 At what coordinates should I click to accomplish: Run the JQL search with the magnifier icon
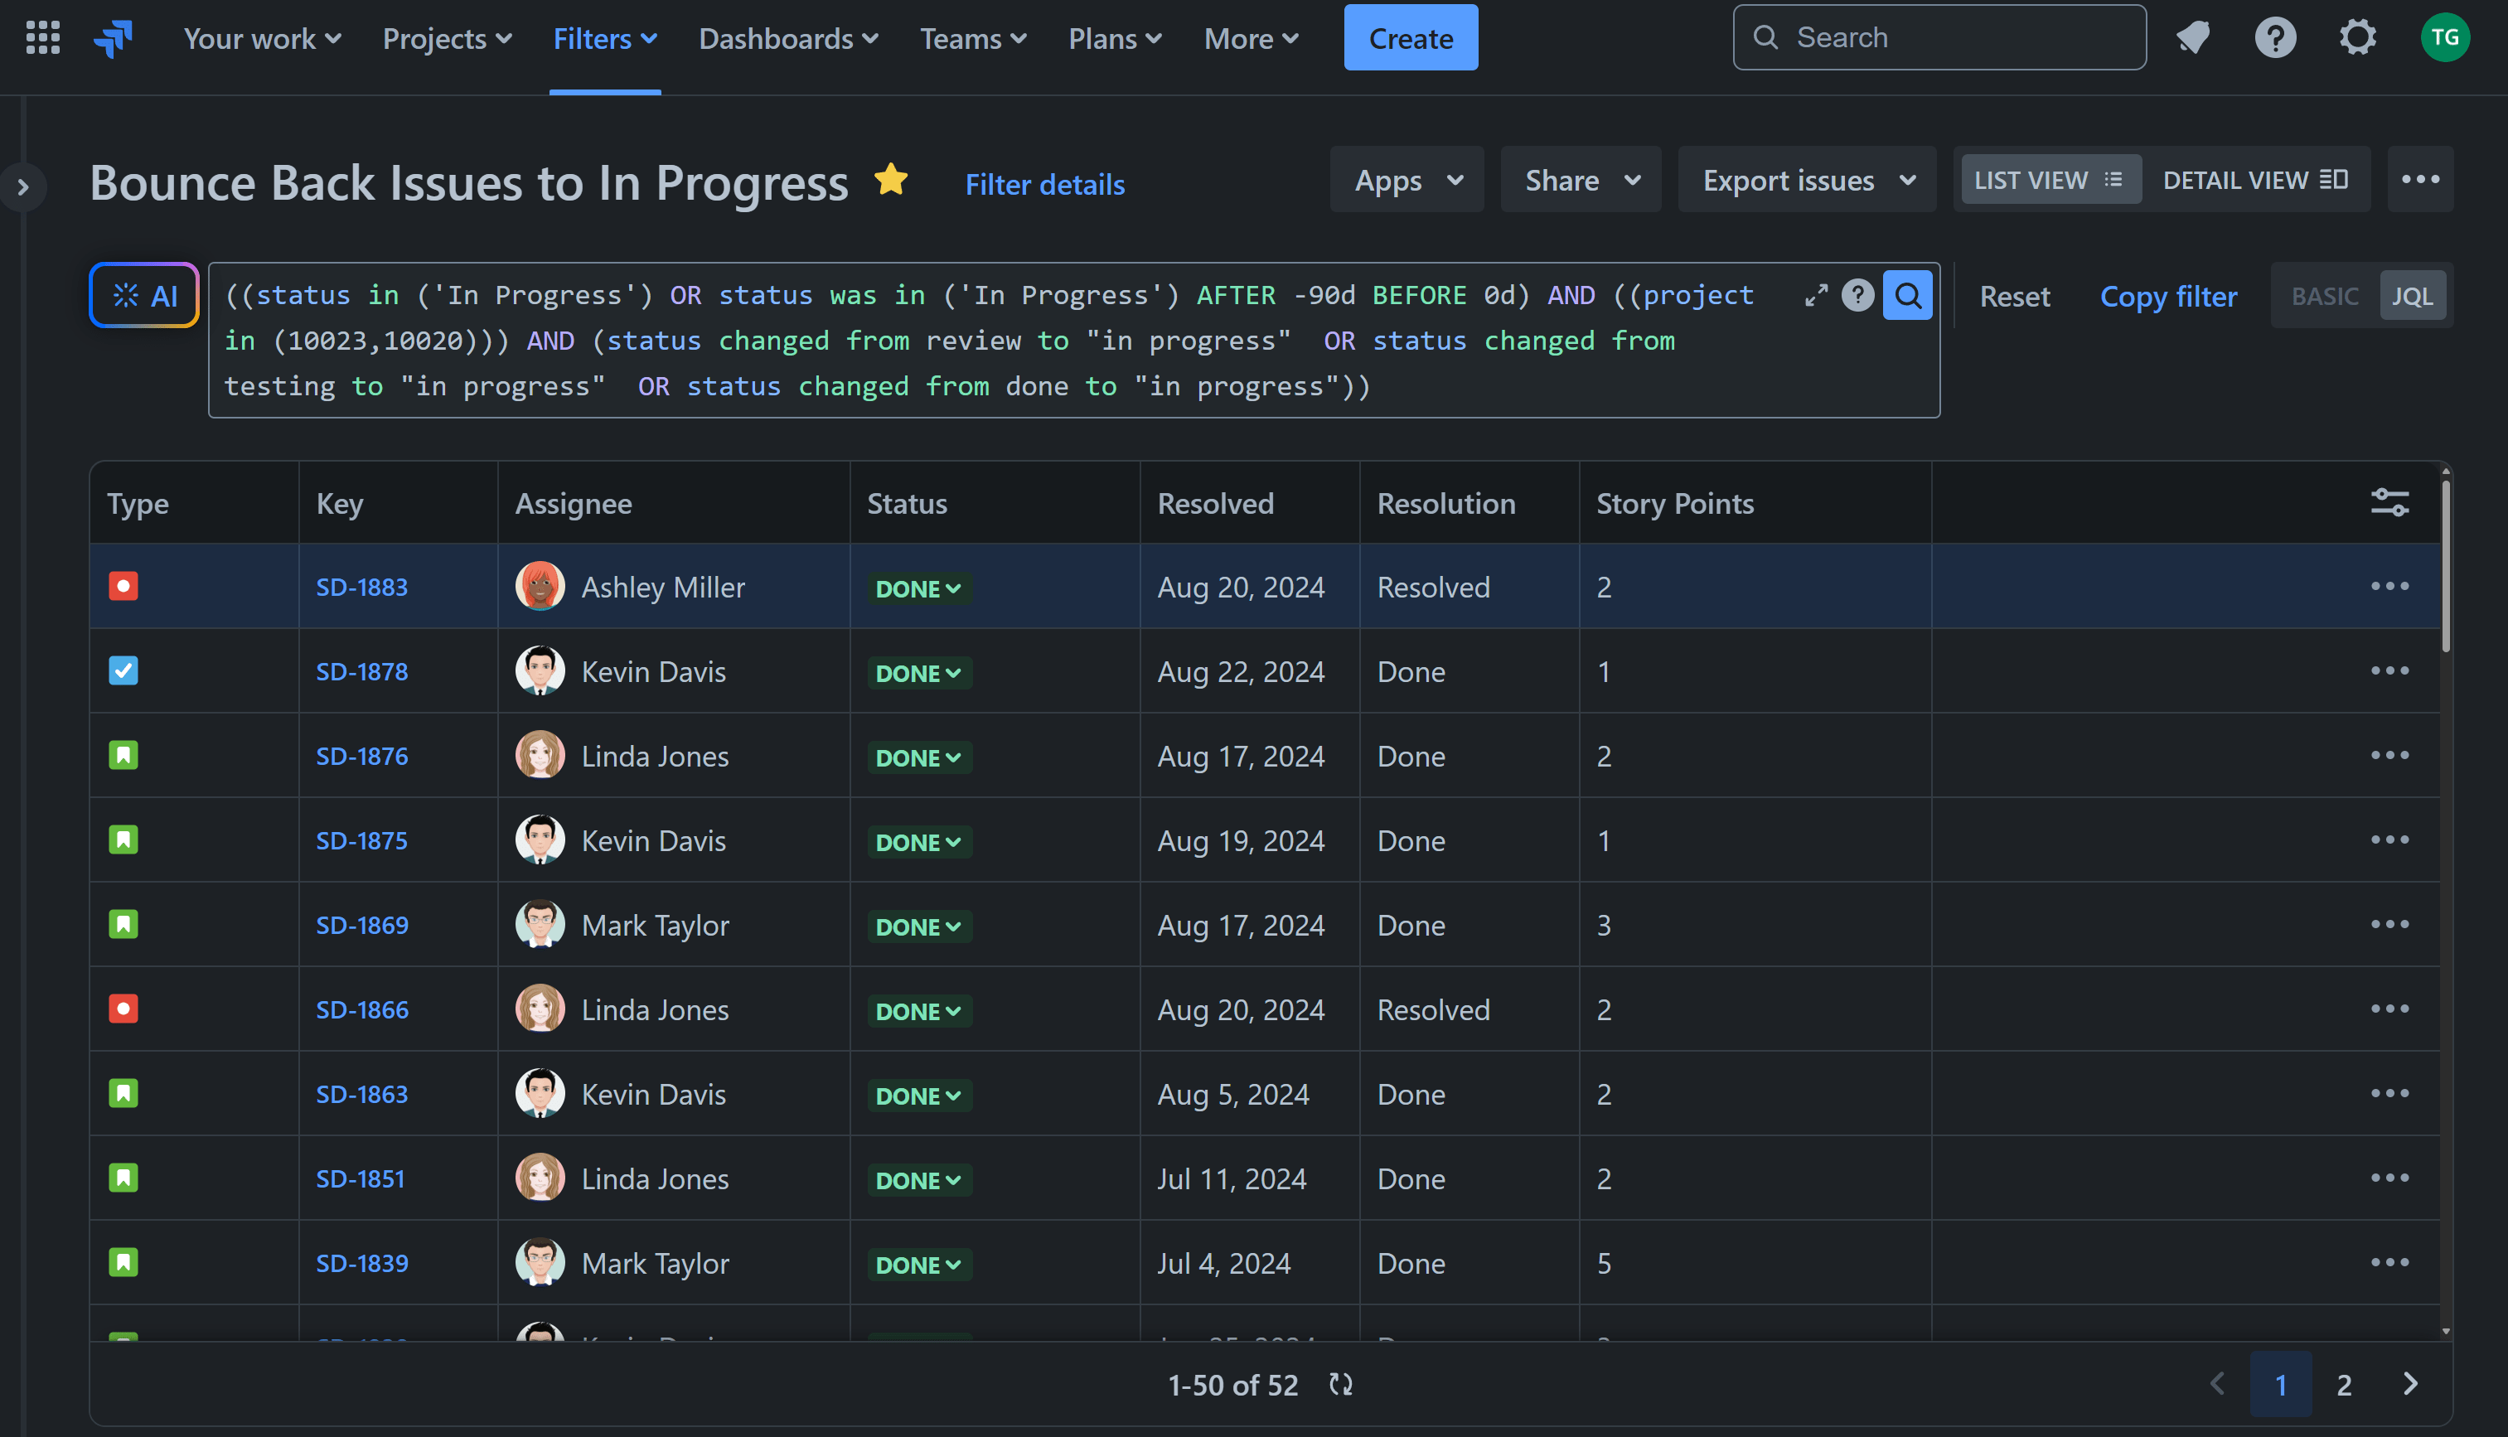pyautogui.click(x=1907, y=294)
